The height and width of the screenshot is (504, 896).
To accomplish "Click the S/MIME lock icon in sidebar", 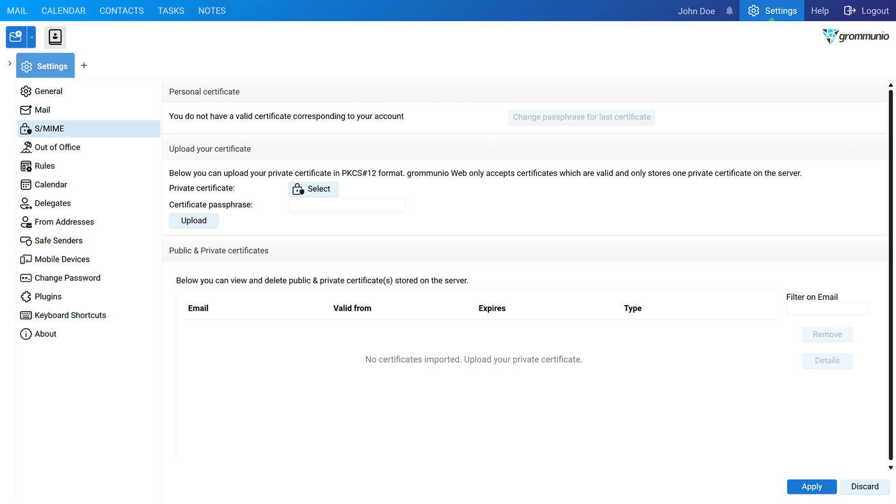I will [x=26, y=129].
